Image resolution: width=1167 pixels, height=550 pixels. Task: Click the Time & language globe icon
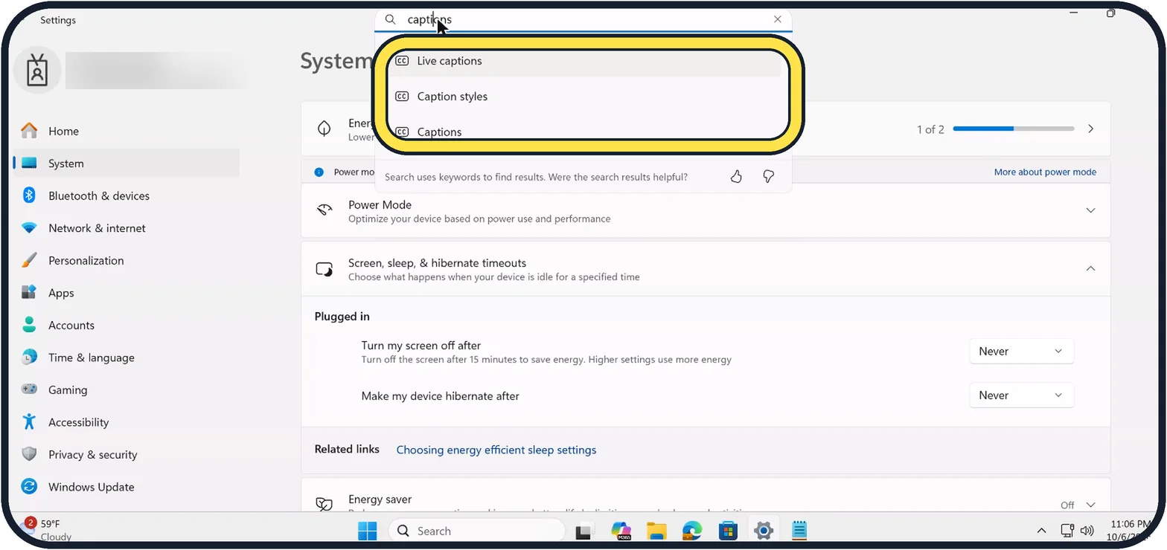point(29,357)
